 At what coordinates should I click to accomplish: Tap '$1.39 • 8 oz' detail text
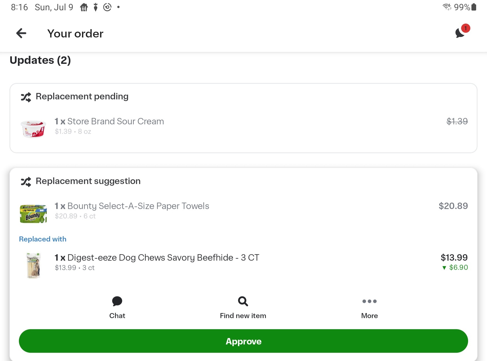coord(73,132)
